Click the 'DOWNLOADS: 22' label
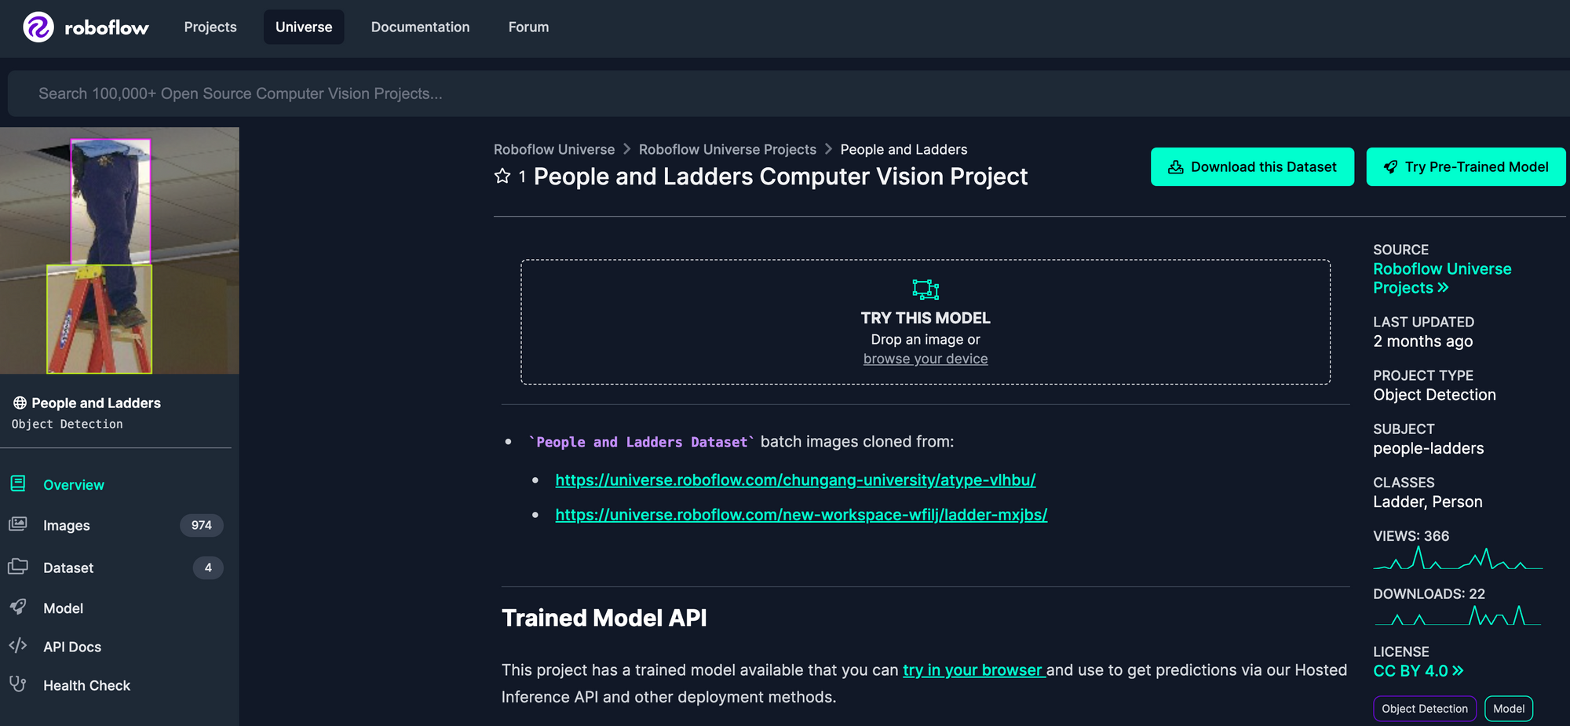 1429,594
